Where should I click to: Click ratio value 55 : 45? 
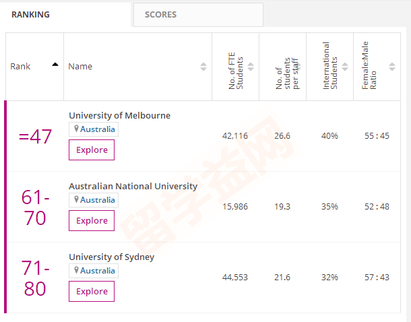coord(377,136)
